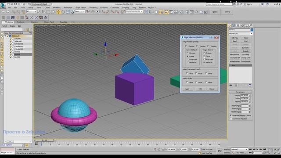Switch to the Utilities hammer tab
This screenshot has width=281, height=158.
251,25
